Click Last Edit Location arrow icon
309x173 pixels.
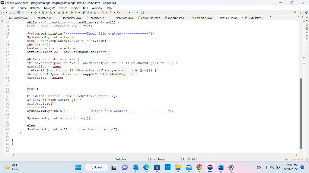pos(118,12)
